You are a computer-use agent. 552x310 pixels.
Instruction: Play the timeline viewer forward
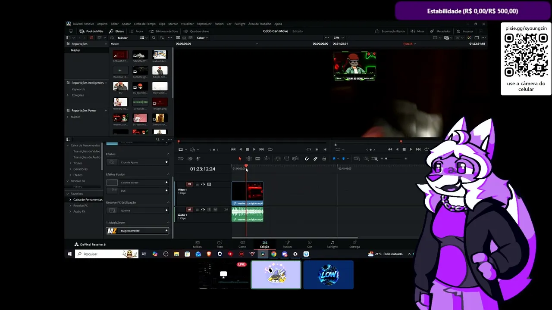coord(411,149)
